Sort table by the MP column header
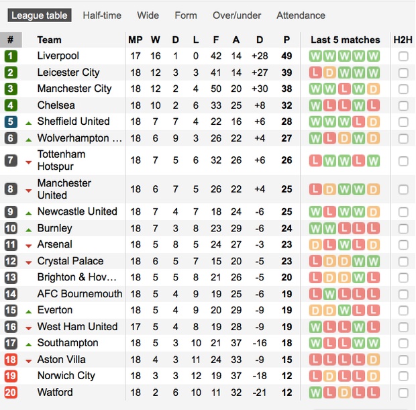This screenshot has width=416, height=410. tap(136, 40)
